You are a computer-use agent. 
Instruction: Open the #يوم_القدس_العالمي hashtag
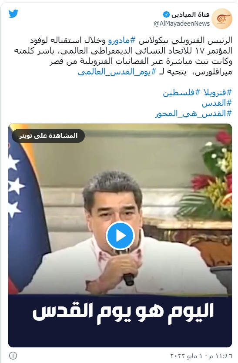pyautogui.click(x=117, y=72)
